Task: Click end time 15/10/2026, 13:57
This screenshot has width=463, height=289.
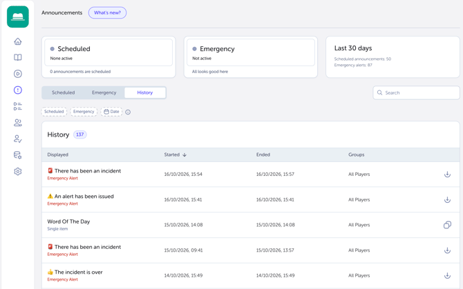Action: pyautogui.click(x=275, y=250)
